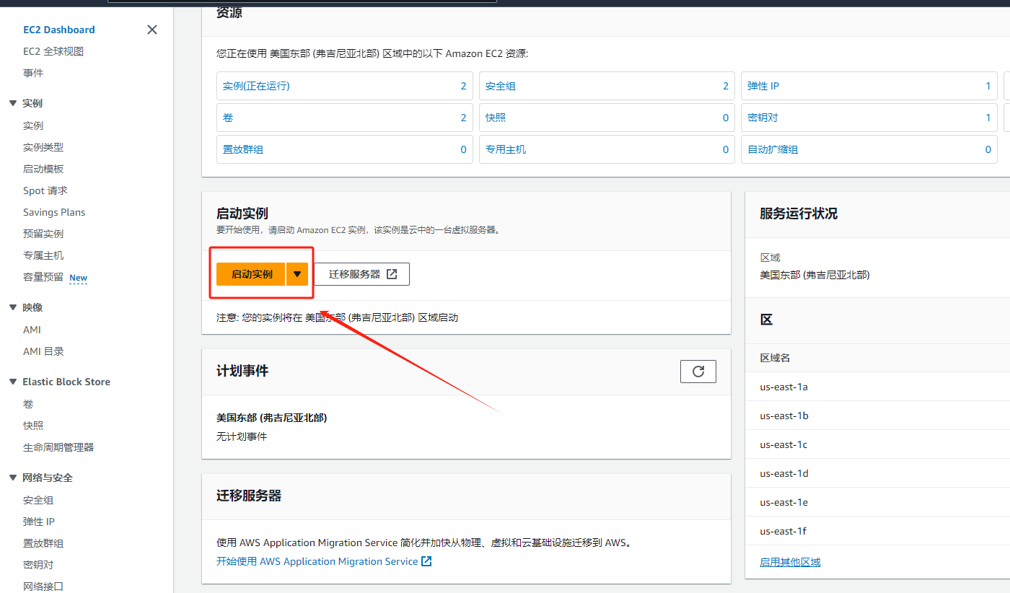Click the 服务运行状况 heading
Viewport: 1010px width, 593px height.
tap(799, 214)
